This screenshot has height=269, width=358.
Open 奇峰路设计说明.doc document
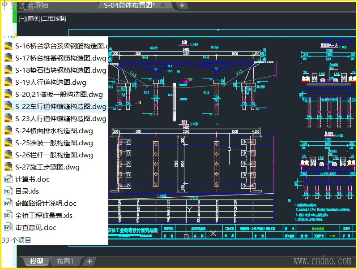click(x=46, y=204)
